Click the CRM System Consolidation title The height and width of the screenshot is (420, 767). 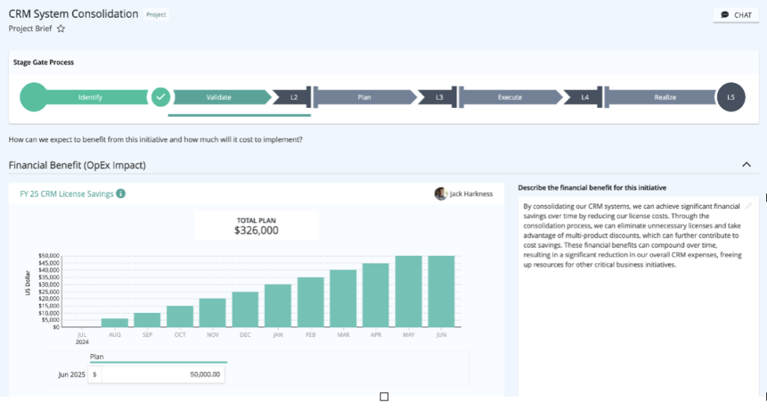click(x=73, y=14)
